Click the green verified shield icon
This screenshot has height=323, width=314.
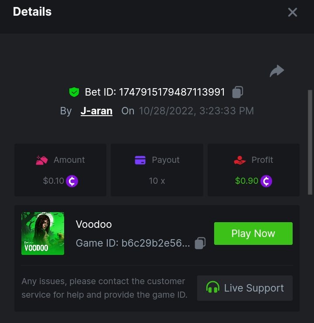(74, 92)
